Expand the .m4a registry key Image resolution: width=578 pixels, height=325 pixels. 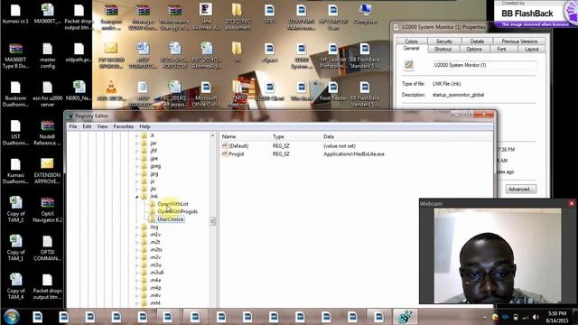(137, 281)
